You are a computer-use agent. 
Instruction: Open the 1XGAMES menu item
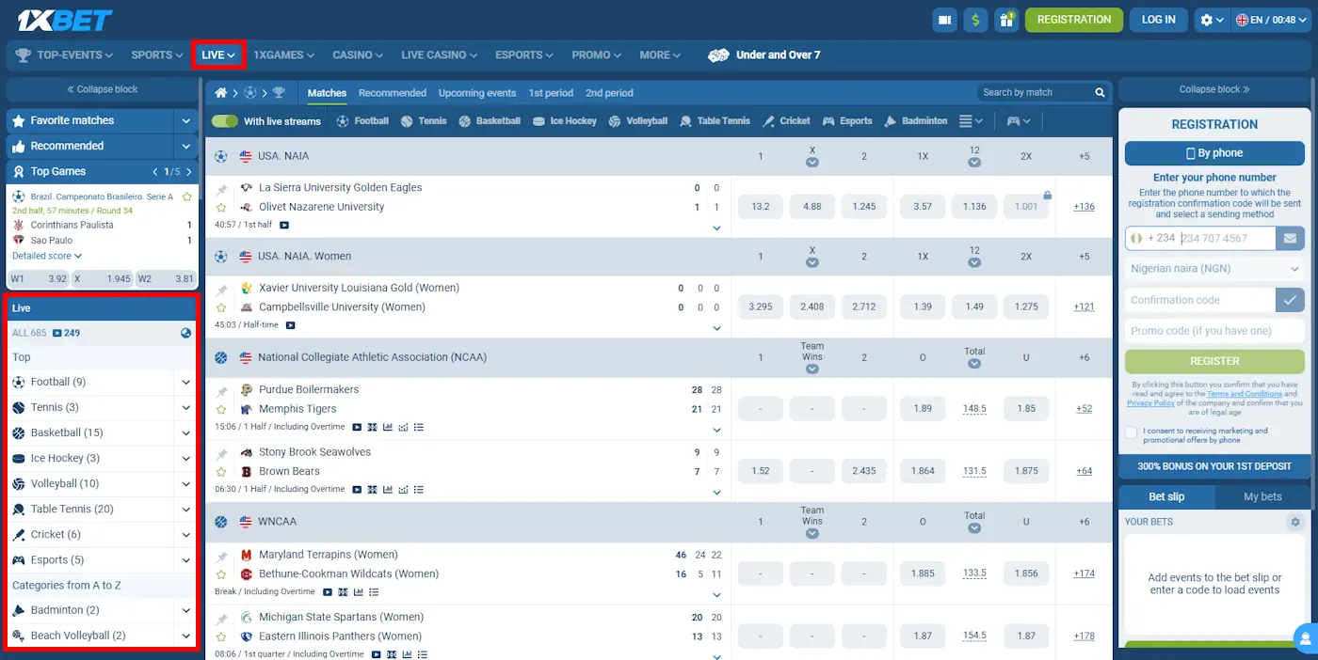coord(281,55)
